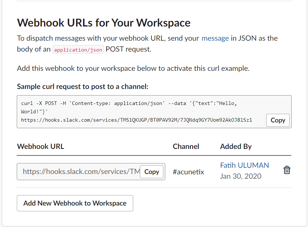Click the 'Add this webhook to your workspace' sentence
This screenshot has height=227, width=308.
[x=133, y=68]
